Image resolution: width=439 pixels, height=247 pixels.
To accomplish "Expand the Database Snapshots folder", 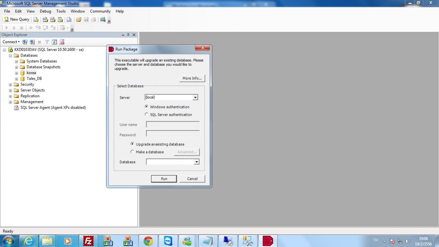I will (x=17, y=67).
